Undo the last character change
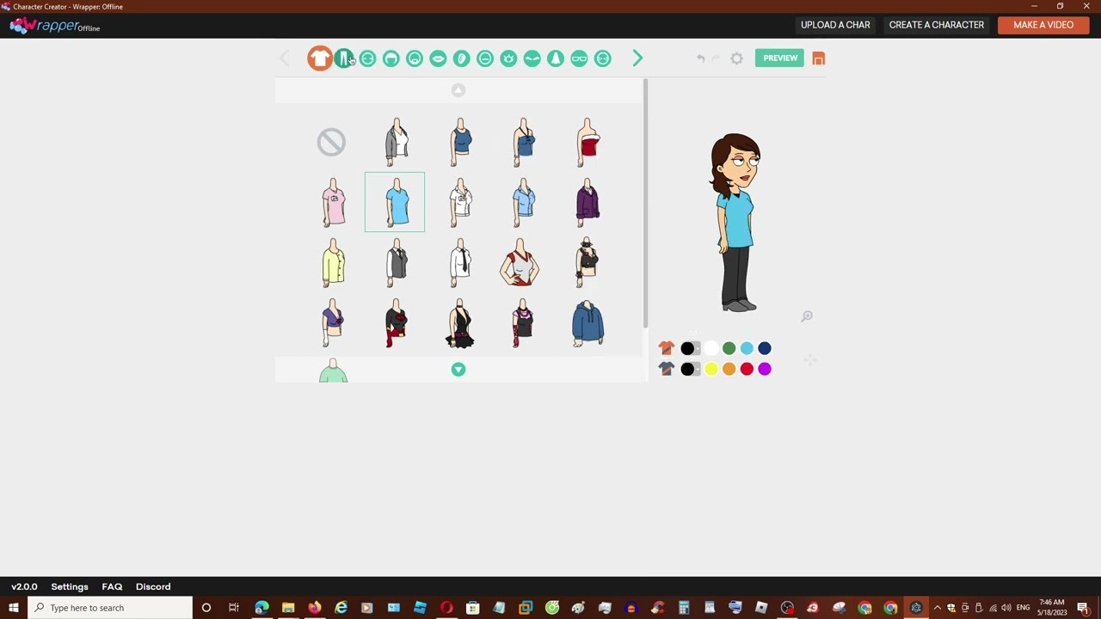 [701, 58]
